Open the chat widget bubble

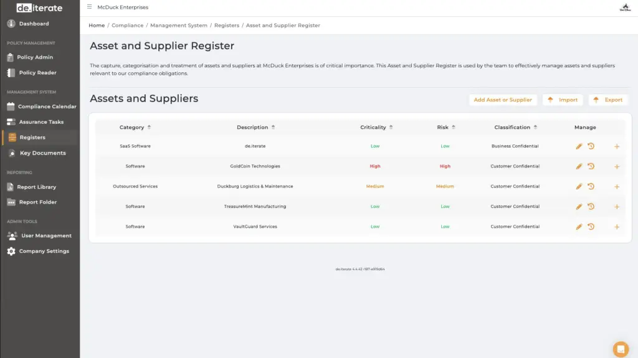coord(621,349)
